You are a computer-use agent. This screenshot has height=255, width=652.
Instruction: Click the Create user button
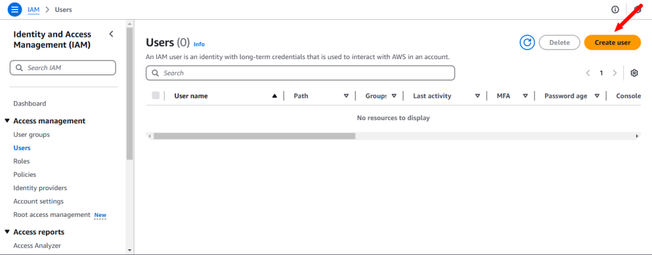(613, 43)
